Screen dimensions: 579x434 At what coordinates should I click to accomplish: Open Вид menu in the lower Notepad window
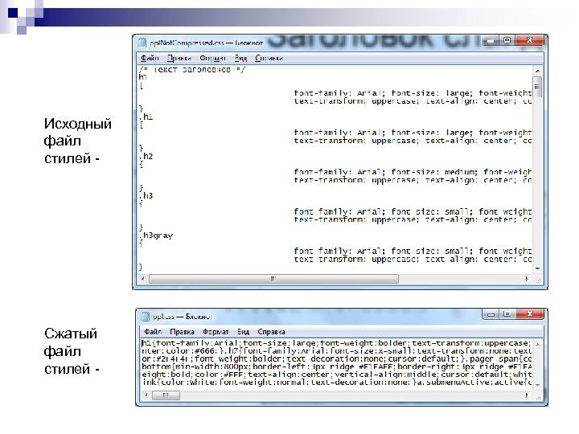tap(243, 331)
